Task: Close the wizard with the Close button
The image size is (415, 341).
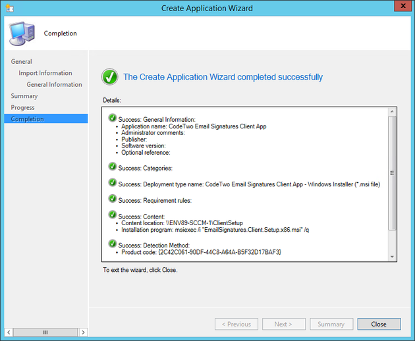Action: [x=379, y=324]
